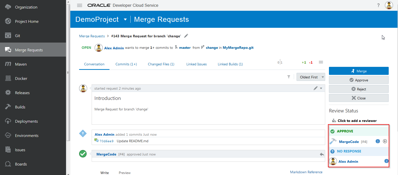Click the comment filter funnel icon
This screenshot has width=398, height=175.
click(289, 77)
